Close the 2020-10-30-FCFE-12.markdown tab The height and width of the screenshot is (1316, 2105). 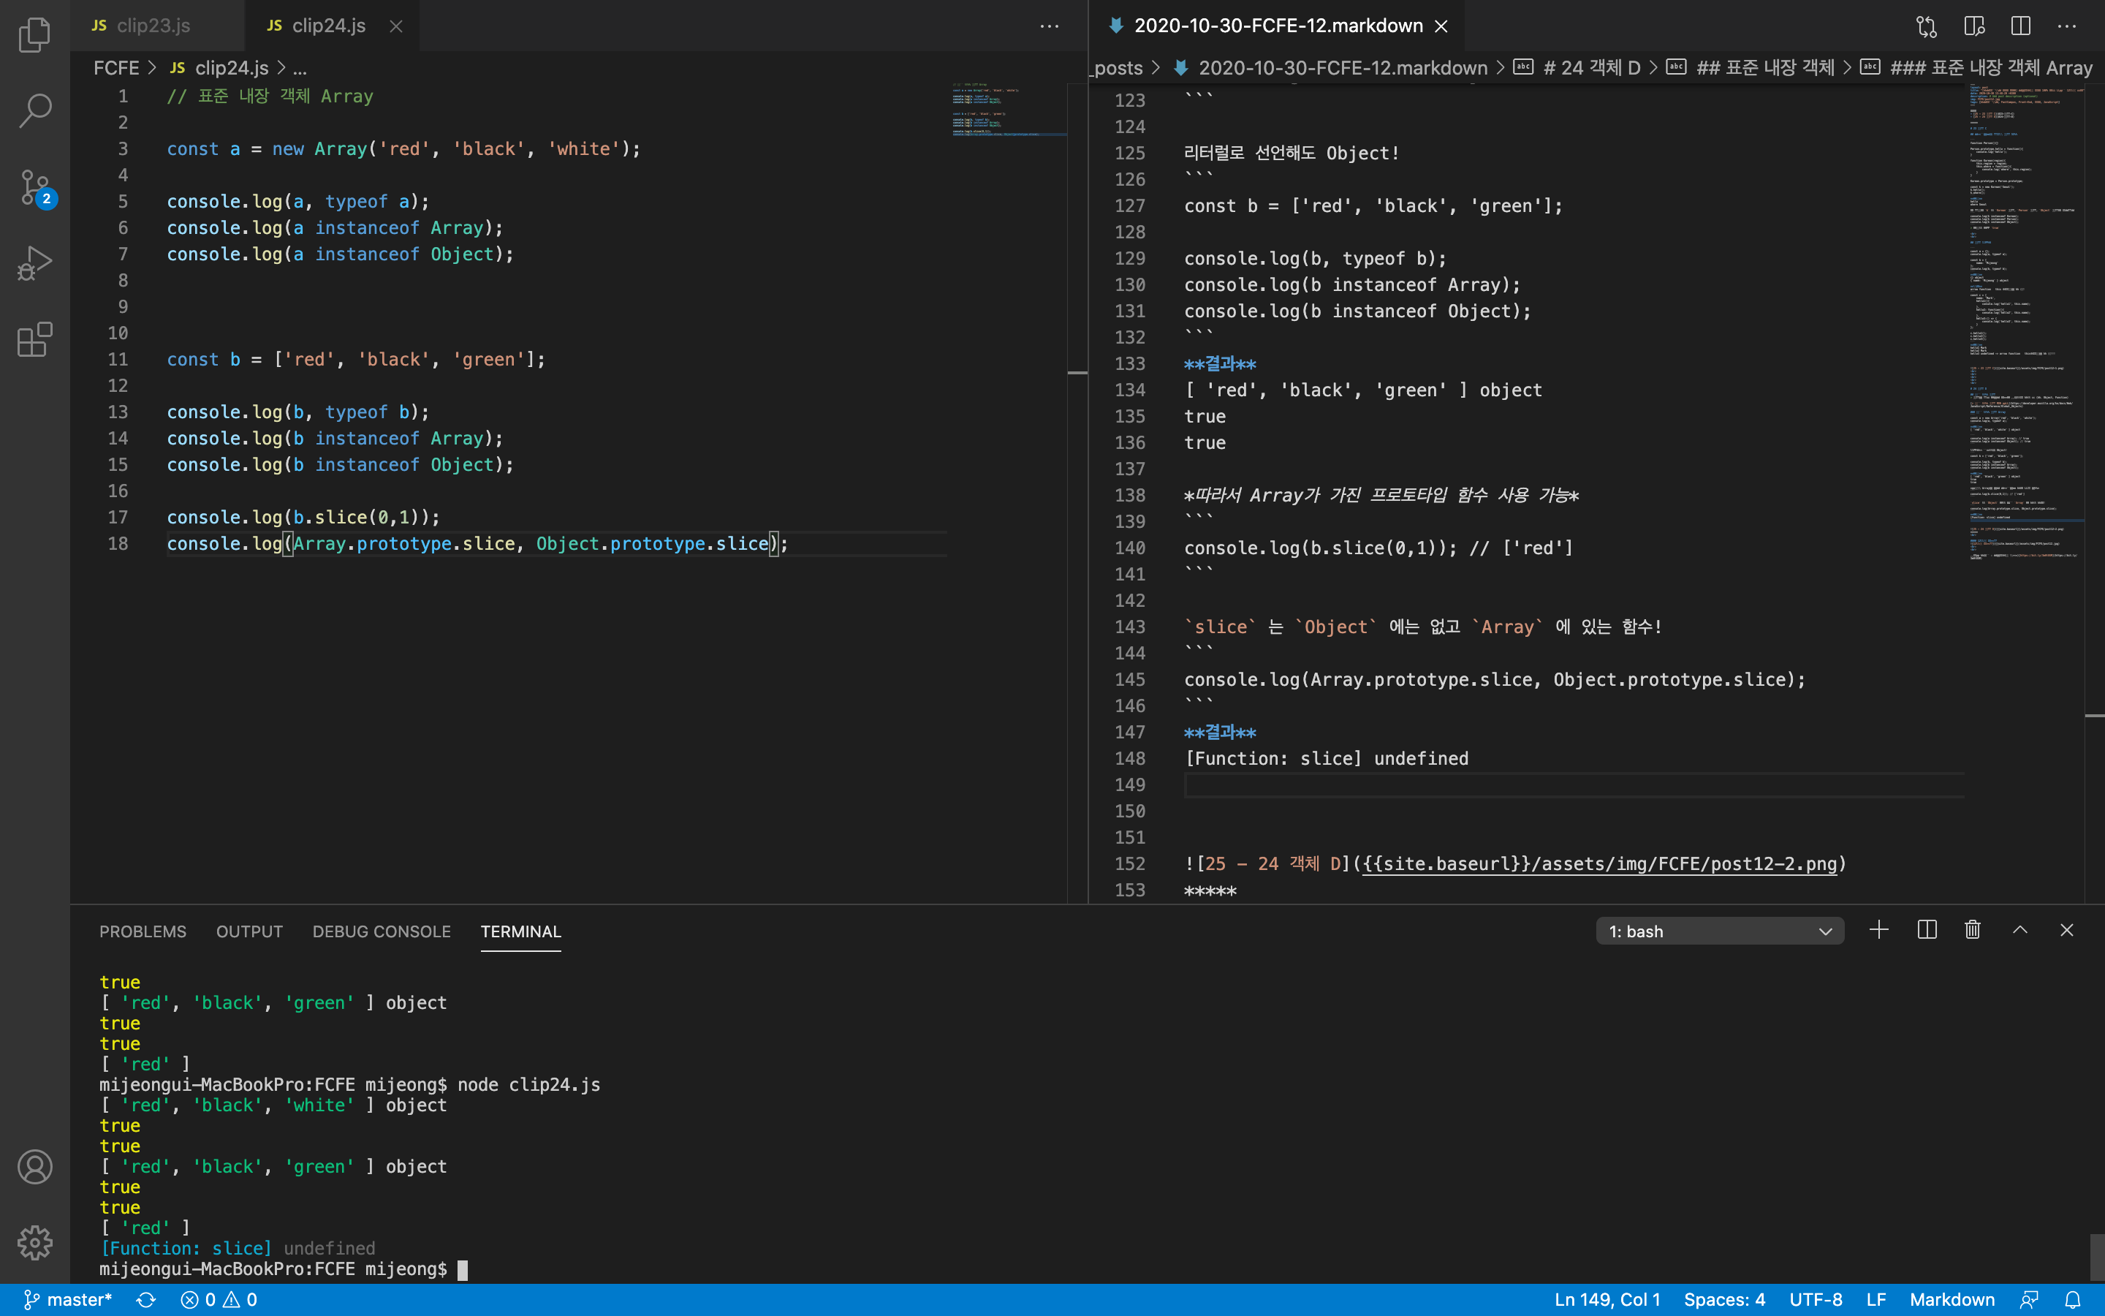1441,26
